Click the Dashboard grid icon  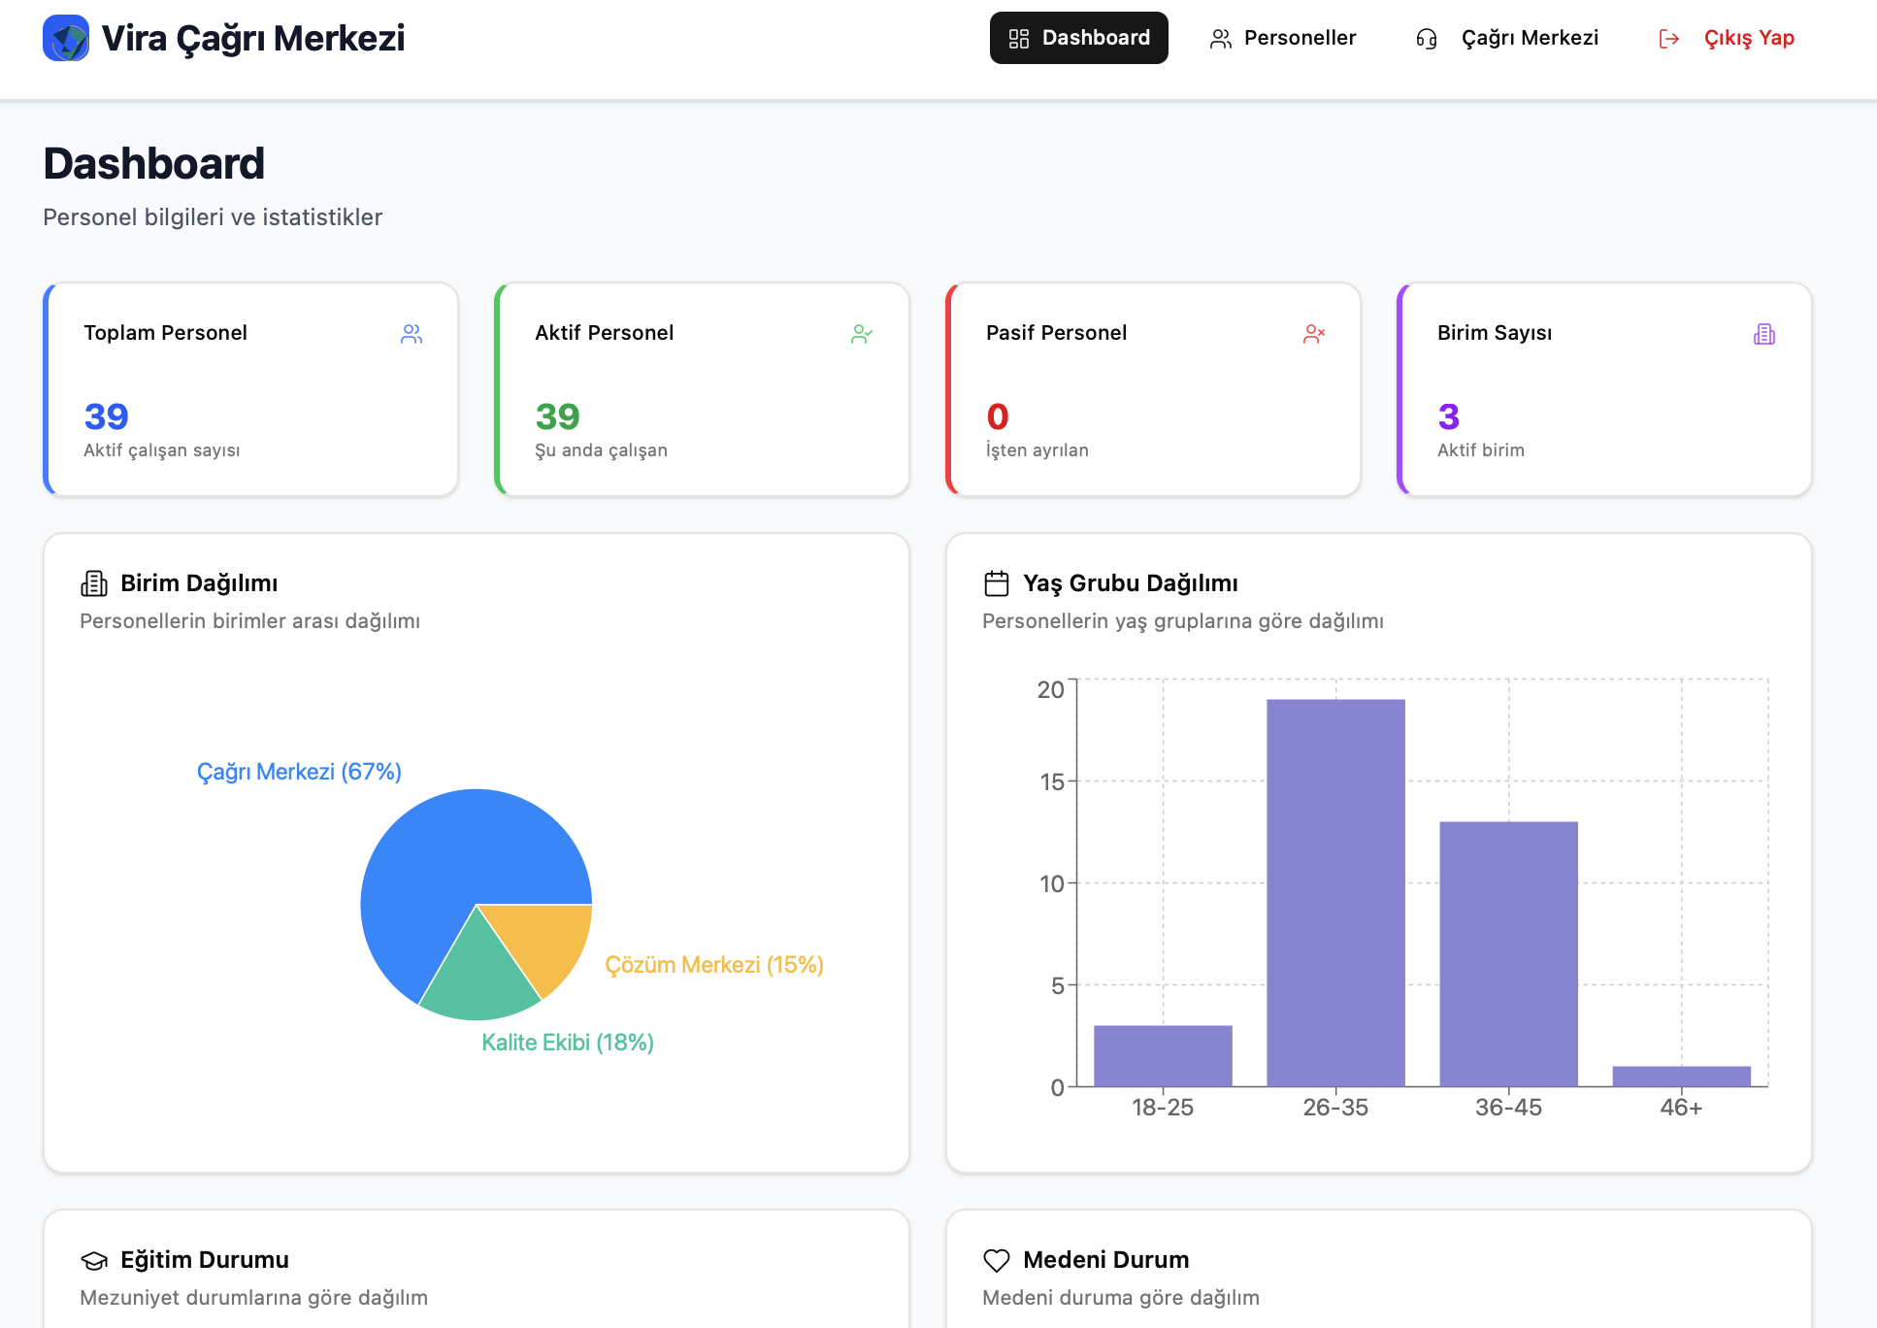point(1018,39)
